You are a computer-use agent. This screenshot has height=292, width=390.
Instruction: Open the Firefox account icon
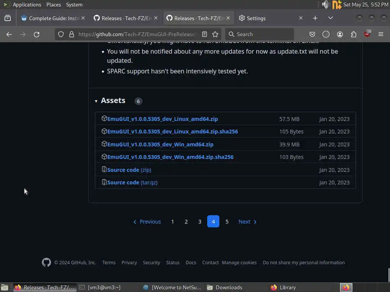click(x=340, y=34)
